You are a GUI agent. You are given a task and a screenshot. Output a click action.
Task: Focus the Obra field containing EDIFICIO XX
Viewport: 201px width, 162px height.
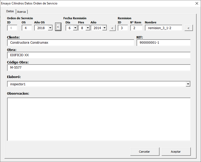tap(99, 55)
